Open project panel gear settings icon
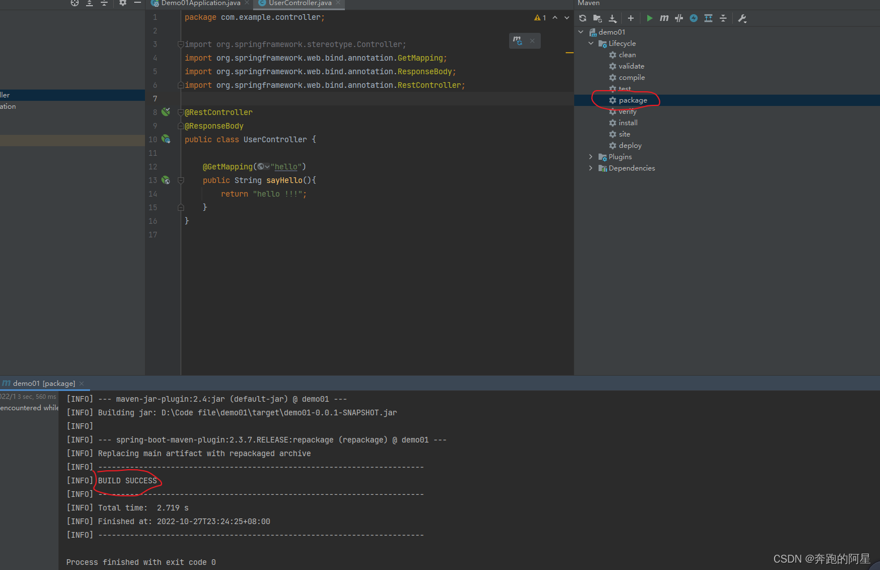Viewport: 880px width, 570px height. click(123, 3)
